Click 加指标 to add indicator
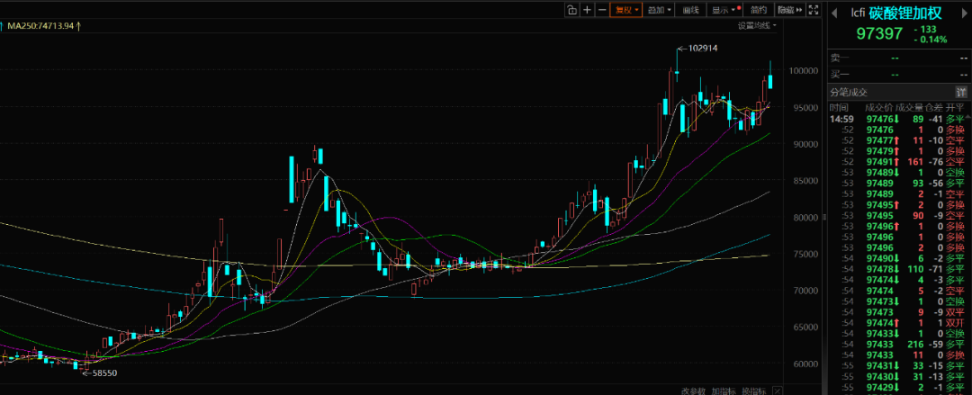Screen dimensions: 972x395 tap(722, 391)
